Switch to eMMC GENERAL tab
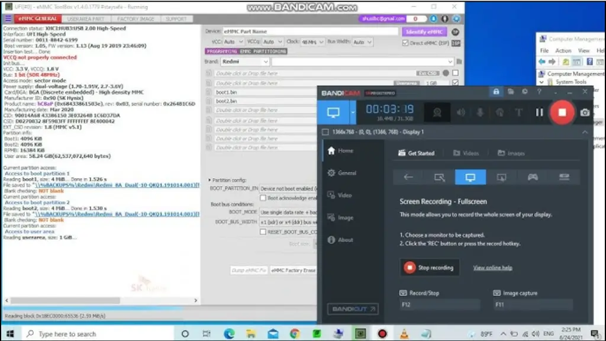 pyautogui.click(x=37, y=18)
